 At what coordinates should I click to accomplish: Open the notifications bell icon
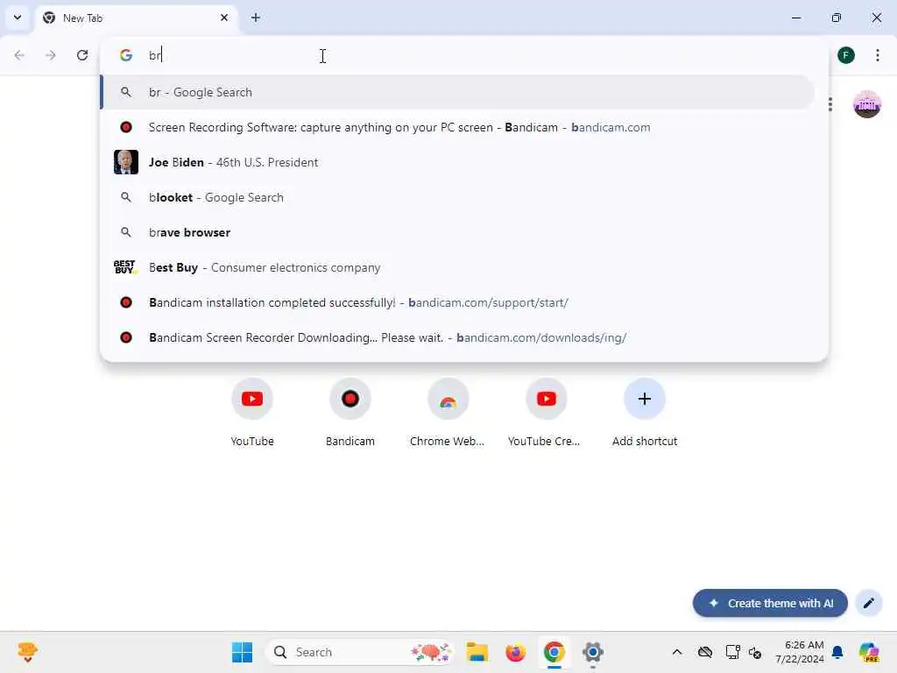[x=837, y=652]
